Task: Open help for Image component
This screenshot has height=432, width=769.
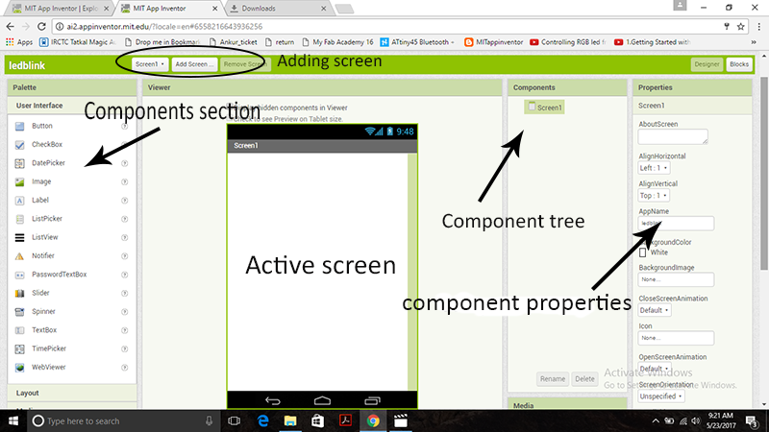Action: pyautogui.click(x=125, y=182)
